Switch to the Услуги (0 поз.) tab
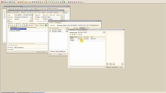 (25, 24)
